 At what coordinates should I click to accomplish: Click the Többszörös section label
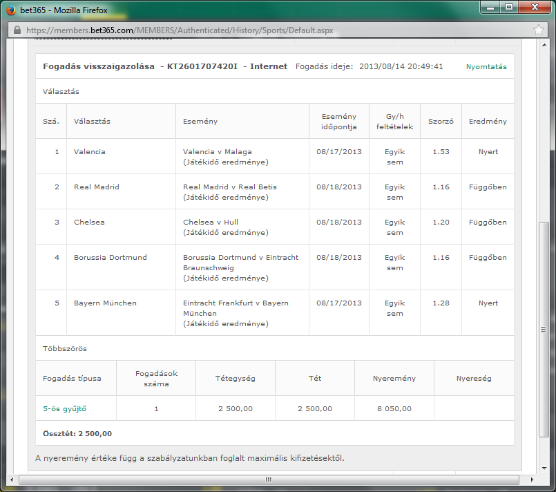(x=65, y=349)
